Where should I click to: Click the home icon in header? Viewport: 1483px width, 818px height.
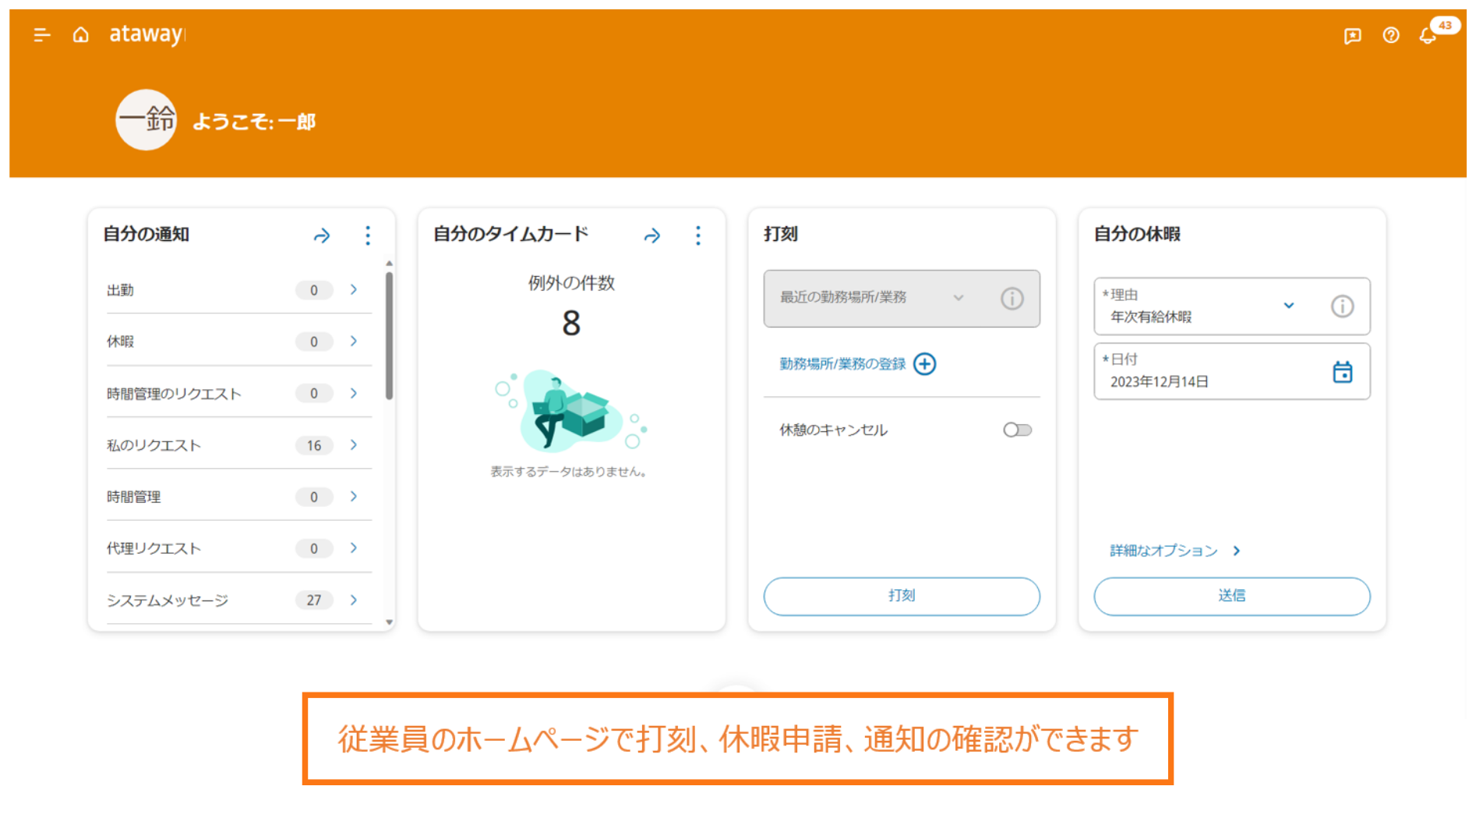coord(80,34)
